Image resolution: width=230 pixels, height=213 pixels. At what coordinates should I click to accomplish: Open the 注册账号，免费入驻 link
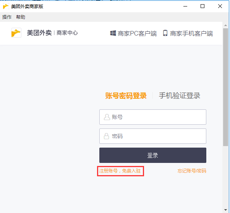coord(120,171)
